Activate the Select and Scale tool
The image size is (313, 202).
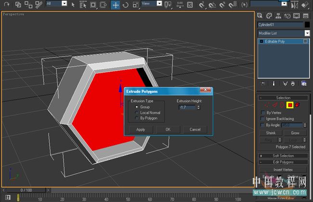[136, 5]
